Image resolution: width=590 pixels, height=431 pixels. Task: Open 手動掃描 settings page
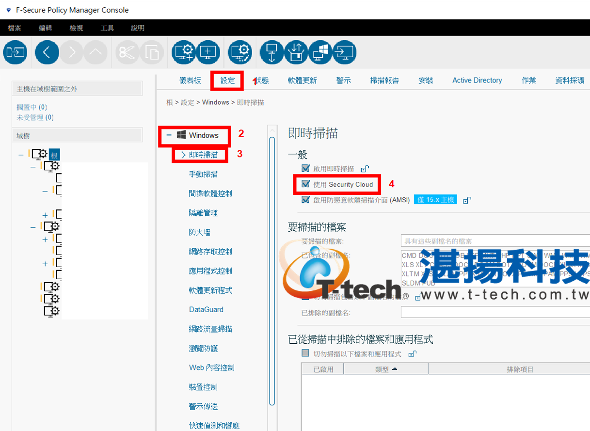pos(203,174)
